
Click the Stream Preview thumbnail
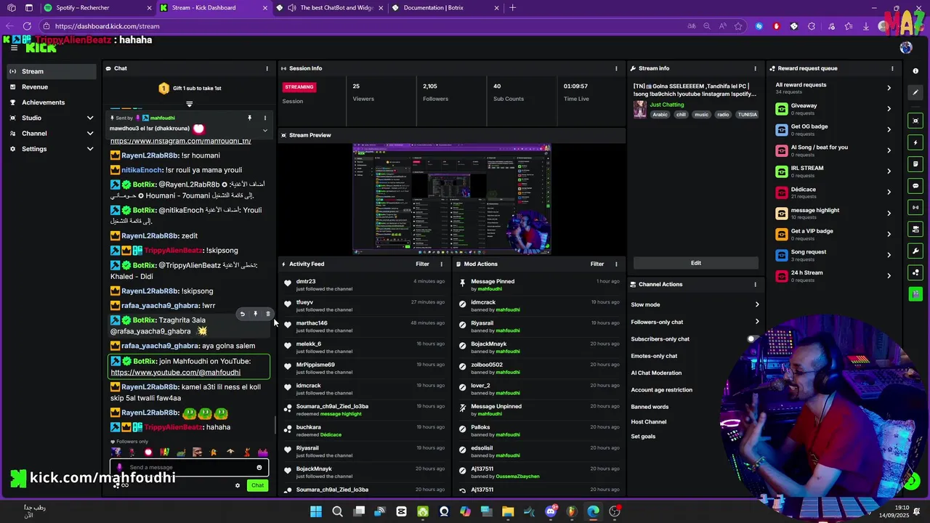(451, 199)
